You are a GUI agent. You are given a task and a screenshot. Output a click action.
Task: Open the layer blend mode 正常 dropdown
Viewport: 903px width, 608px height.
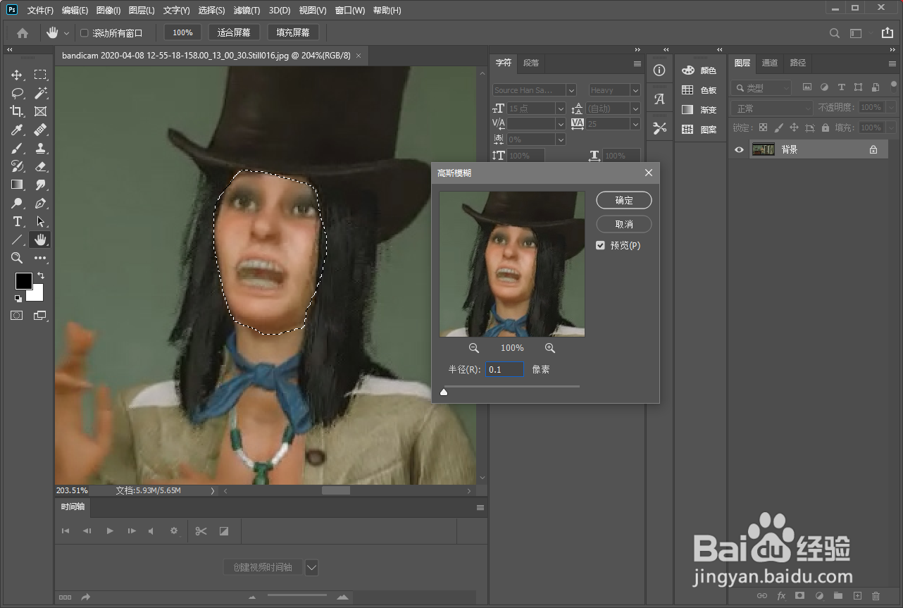click(x=772, y=108)
